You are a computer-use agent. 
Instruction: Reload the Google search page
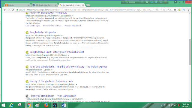(13, 10)
